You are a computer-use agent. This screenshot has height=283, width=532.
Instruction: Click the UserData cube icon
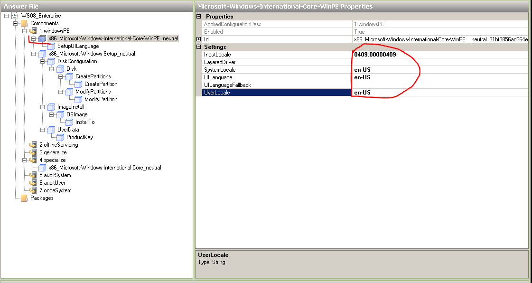tap(51, 130)
